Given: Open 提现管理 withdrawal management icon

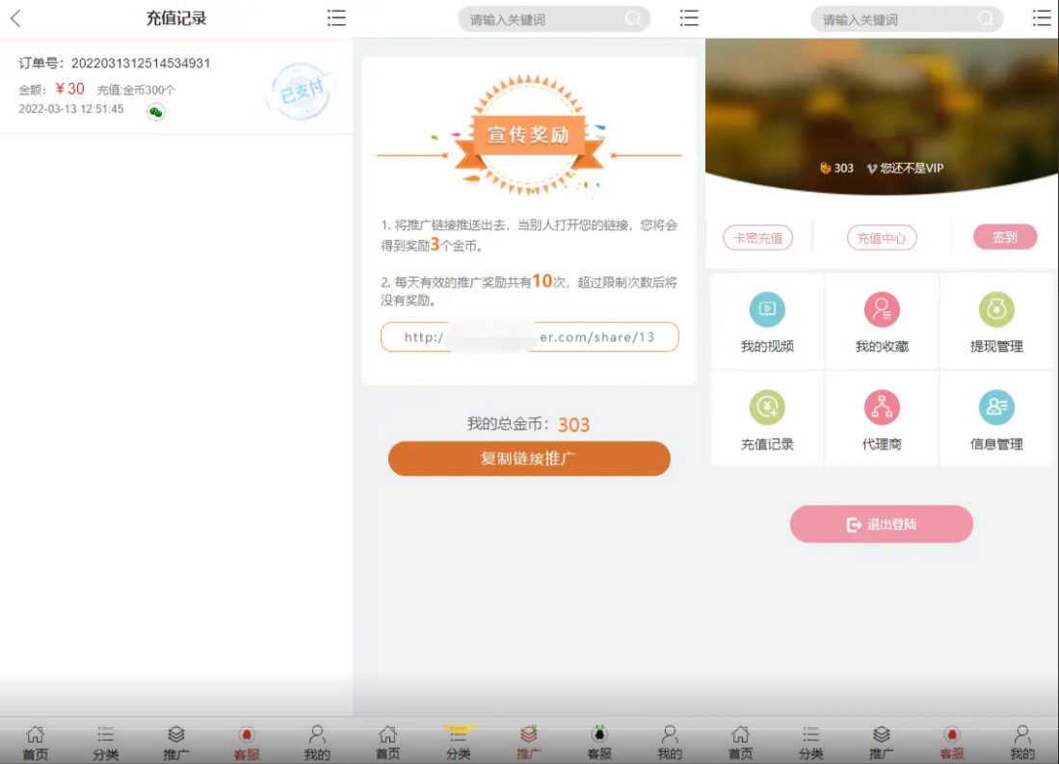Looking at the screenshot, I should coord(996,310).
